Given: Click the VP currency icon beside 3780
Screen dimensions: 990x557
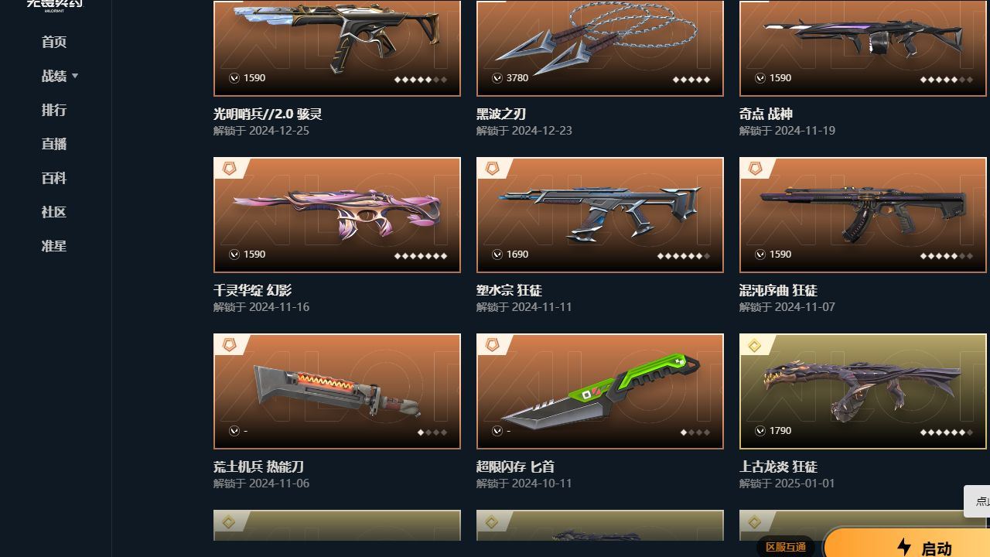Looking at the screenshot, I should 497,78.
